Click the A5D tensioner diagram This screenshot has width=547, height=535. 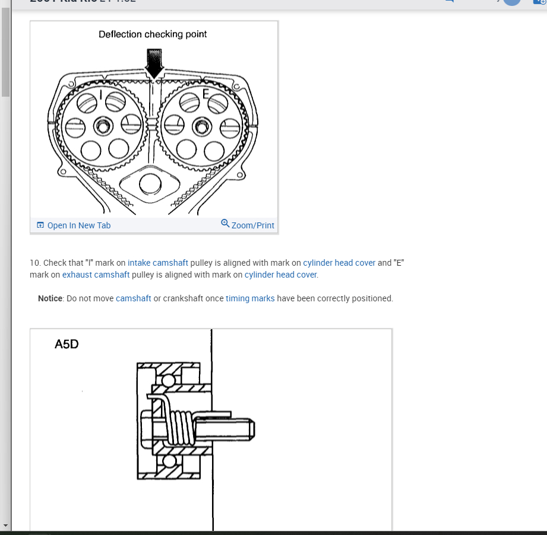click(x=211, y=429)
